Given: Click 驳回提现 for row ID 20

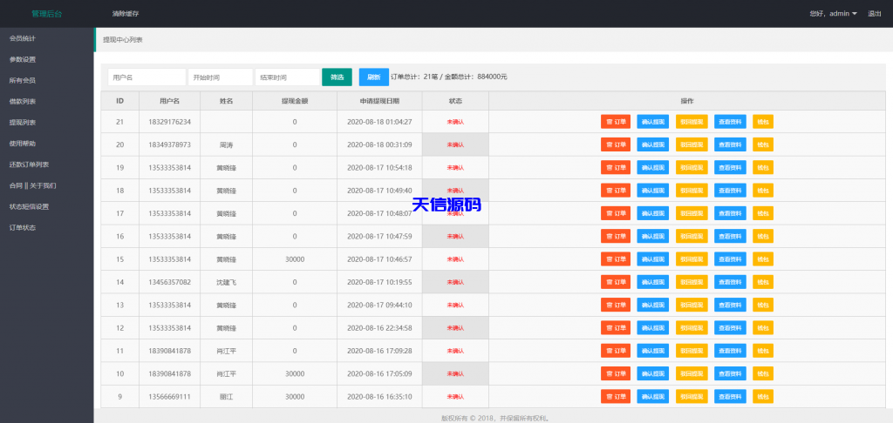Looking at the screenshot, I should tap(692, 144).
